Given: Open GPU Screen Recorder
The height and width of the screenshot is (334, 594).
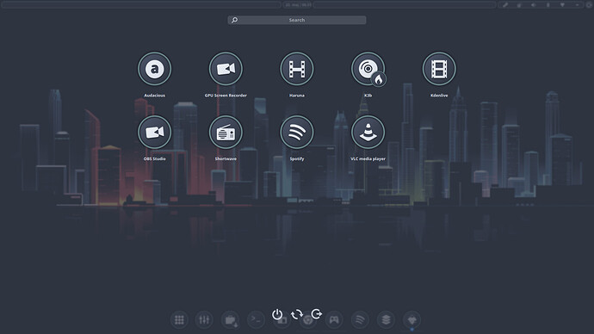Looking at the screenshot, I should [x=226, y=69].
